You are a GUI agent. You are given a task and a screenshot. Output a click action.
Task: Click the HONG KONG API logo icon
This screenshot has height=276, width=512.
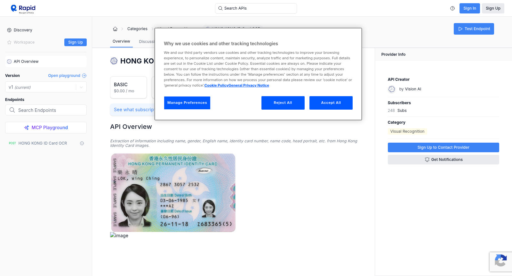click(x=114, y=61)
